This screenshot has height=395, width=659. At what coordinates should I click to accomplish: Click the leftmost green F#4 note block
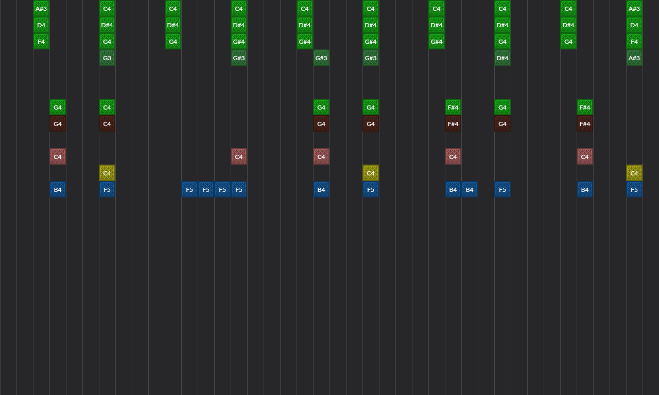[453, 107]
